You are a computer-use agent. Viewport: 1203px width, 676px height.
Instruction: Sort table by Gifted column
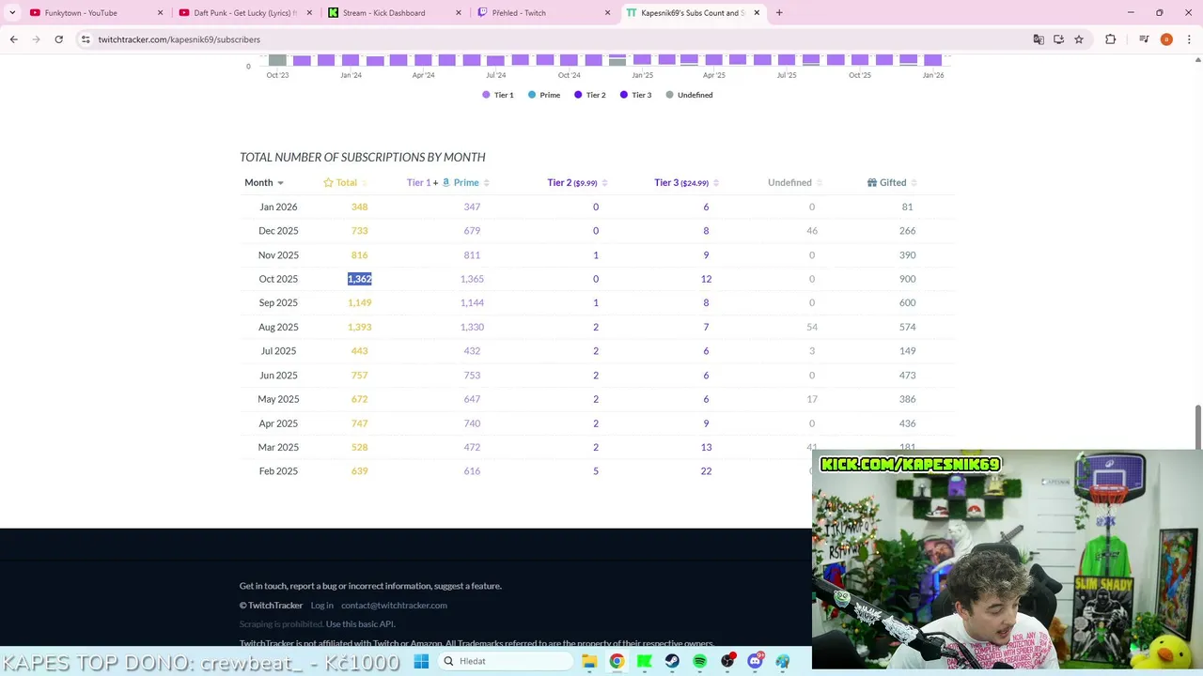[x=892, y=182]
